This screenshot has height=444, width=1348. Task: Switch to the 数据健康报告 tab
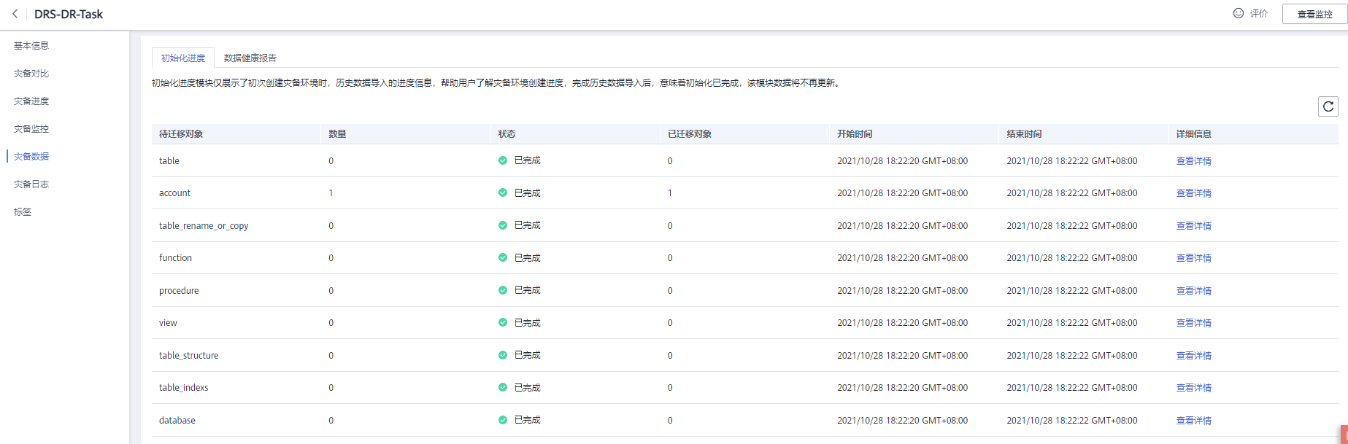[x=250, y=58]
